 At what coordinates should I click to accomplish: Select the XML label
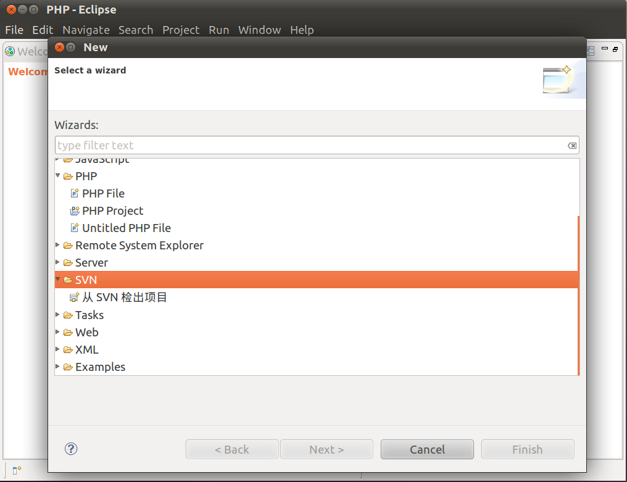coord(86,349)
